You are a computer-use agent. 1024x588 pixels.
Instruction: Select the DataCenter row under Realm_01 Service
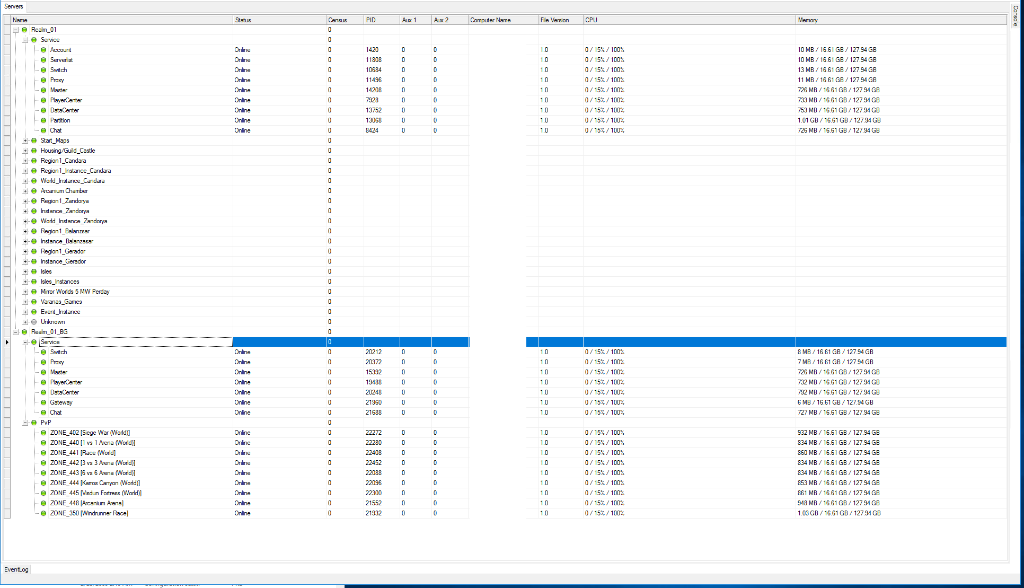[x=65, y=110]
